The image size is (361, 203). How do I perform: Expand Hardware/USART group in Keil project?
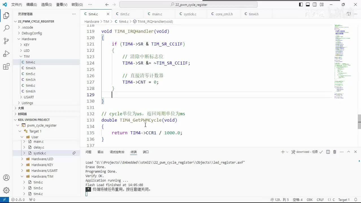46,171
